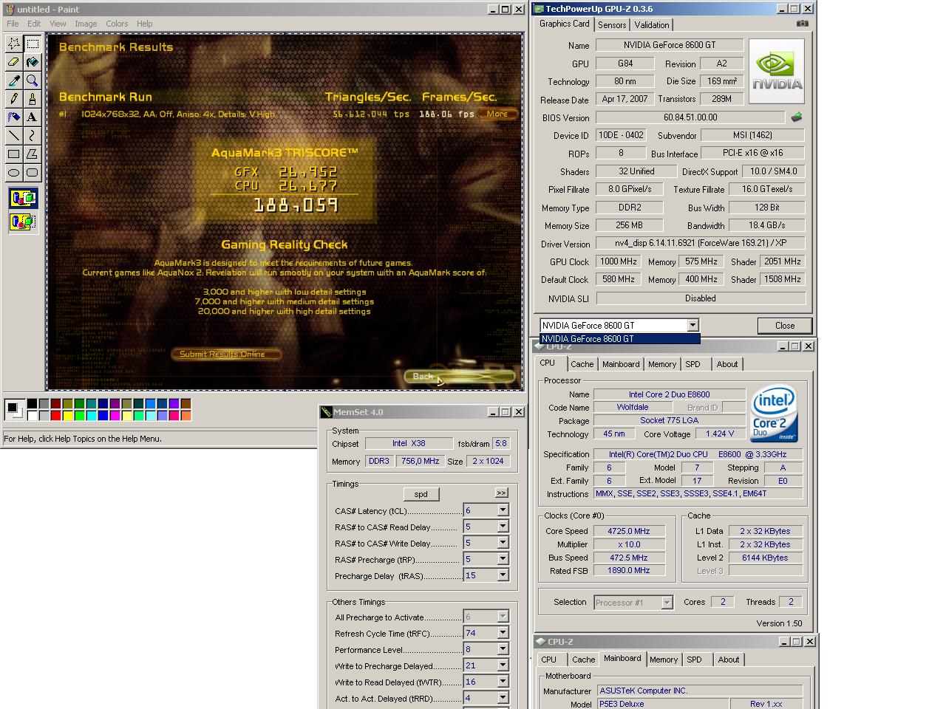Select the straight Line tool

[x=14, y=136]
